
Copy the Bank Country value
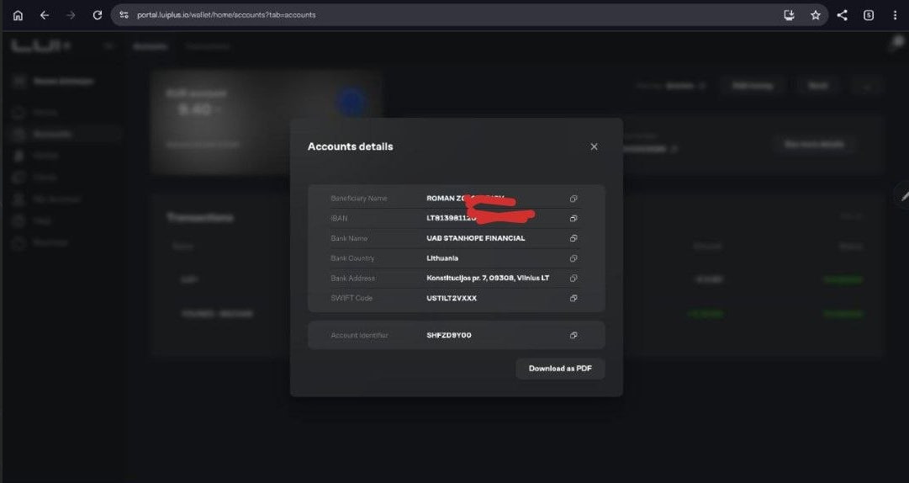click(x=573, y=258)
